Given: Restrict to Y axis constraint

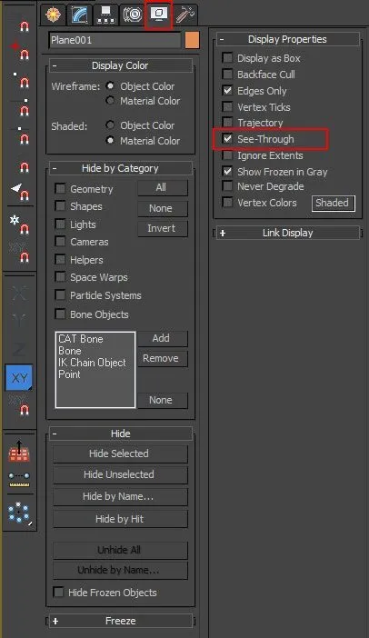Looking at the screenshot, I should (x=19, y=321).
